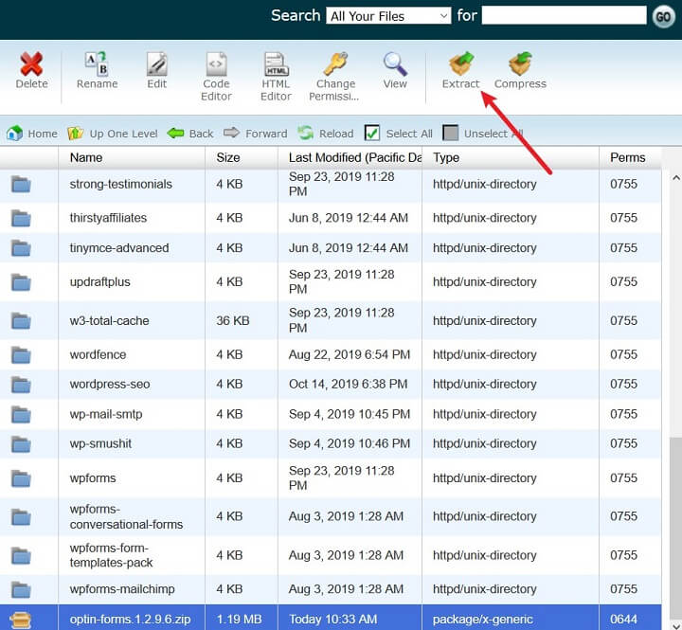Select the Rename tool icon
This screenshot has width=682, height=630.
[97, 63]
